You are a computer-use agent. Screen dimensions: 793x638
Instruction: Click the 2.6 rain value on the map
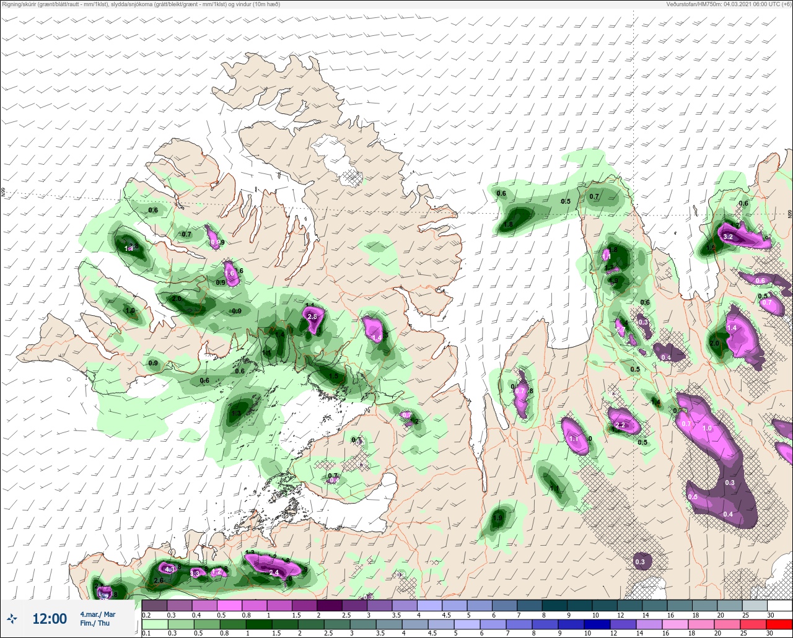pos(159,580)
